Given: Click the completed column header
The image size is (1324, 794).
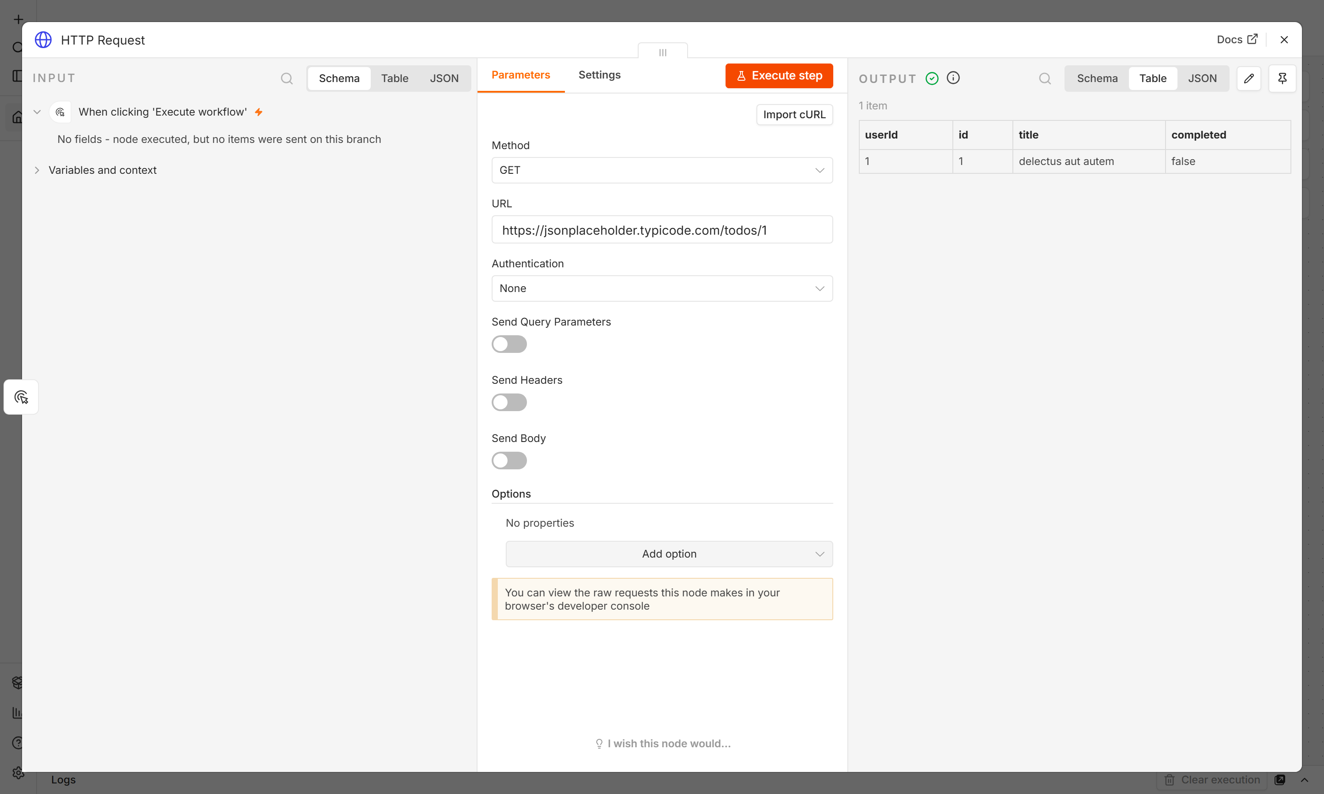Looking at the screenshot, I should pos(1228,135).
